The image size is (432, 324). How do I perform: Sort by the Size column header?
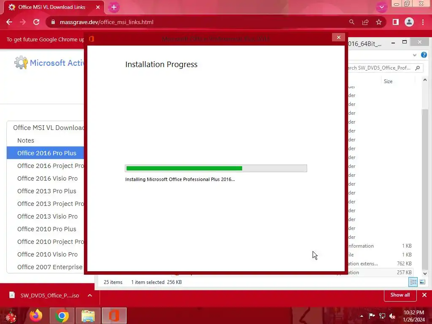point(388,81)
